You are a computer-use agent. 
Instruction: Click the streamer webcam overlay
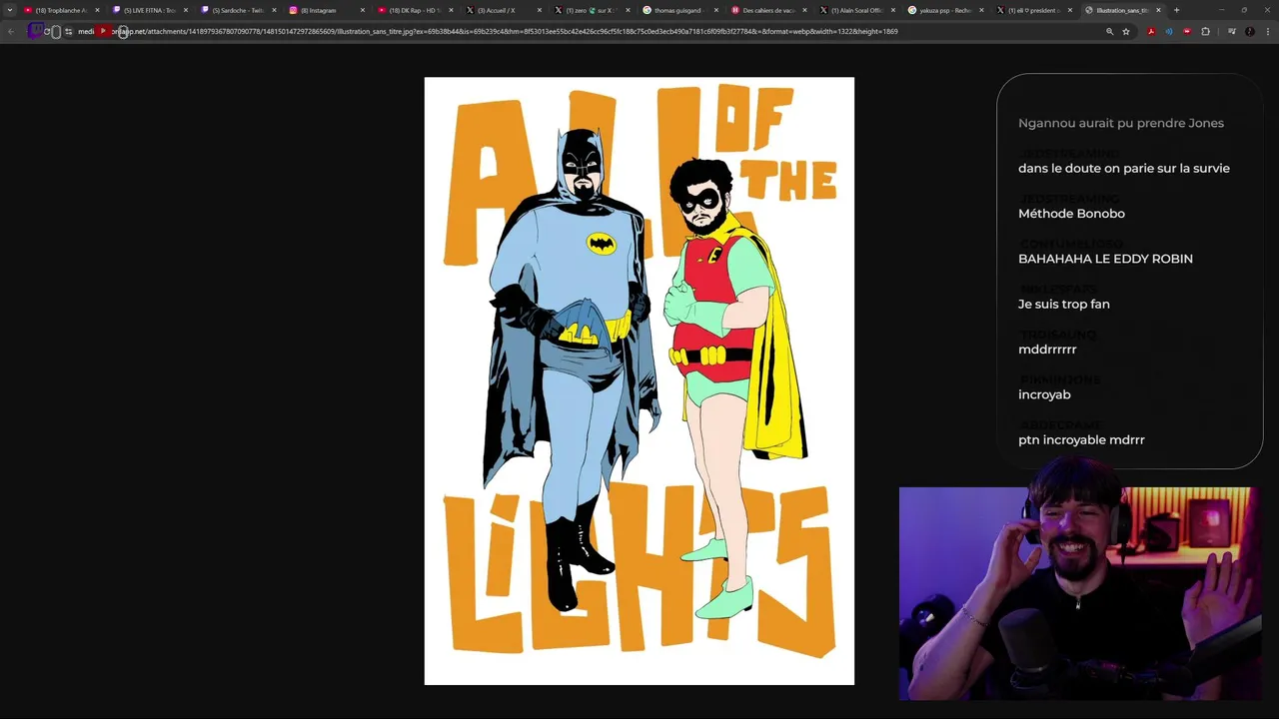tap(1078, 593)
